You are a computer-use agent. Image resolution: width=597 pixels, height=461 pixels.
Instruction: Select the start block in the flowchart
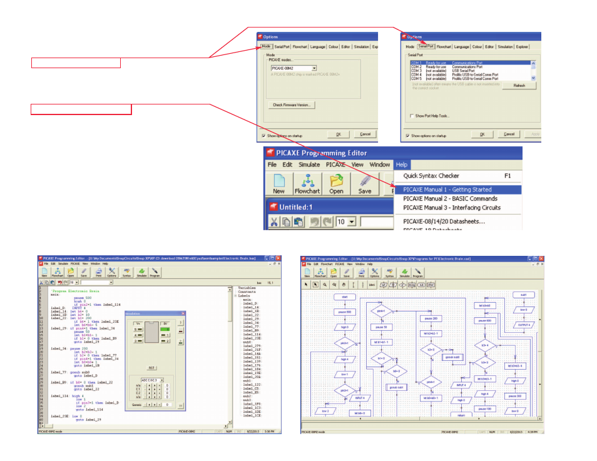pos(345,297)
